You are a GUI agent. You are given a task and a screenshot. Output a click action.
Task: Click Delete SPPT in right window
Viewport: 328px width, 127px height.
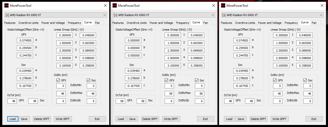point(259,119)
